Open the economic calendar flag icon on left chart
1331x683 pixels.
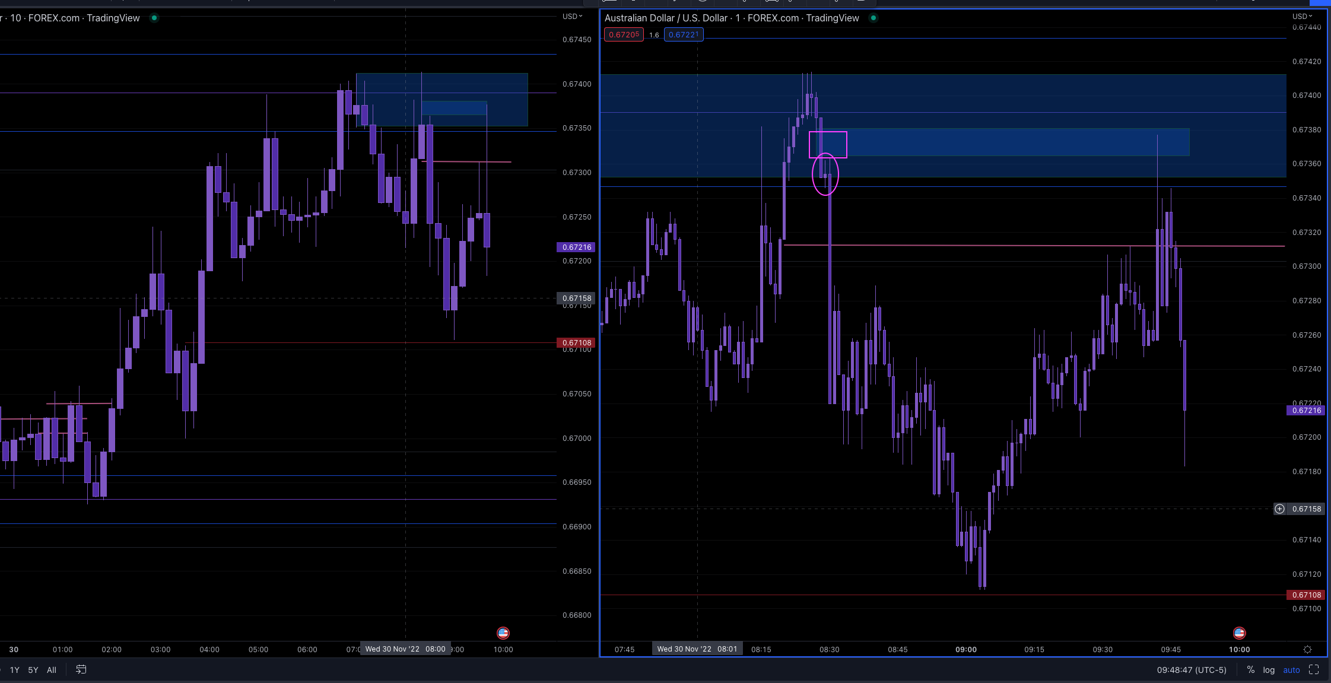(503, 633)
